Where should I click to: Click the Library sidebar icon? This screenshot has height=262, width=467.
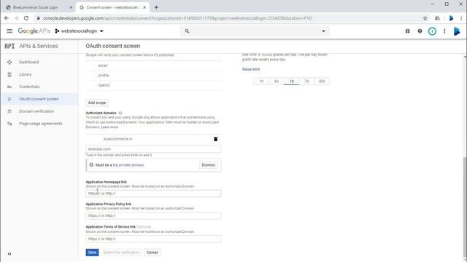click(x=9, y=74)
